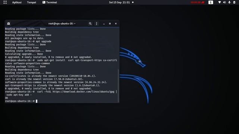Open the Terminal app menu
Image resolution: width=239 pixels, height=134 pixels.
50,3
